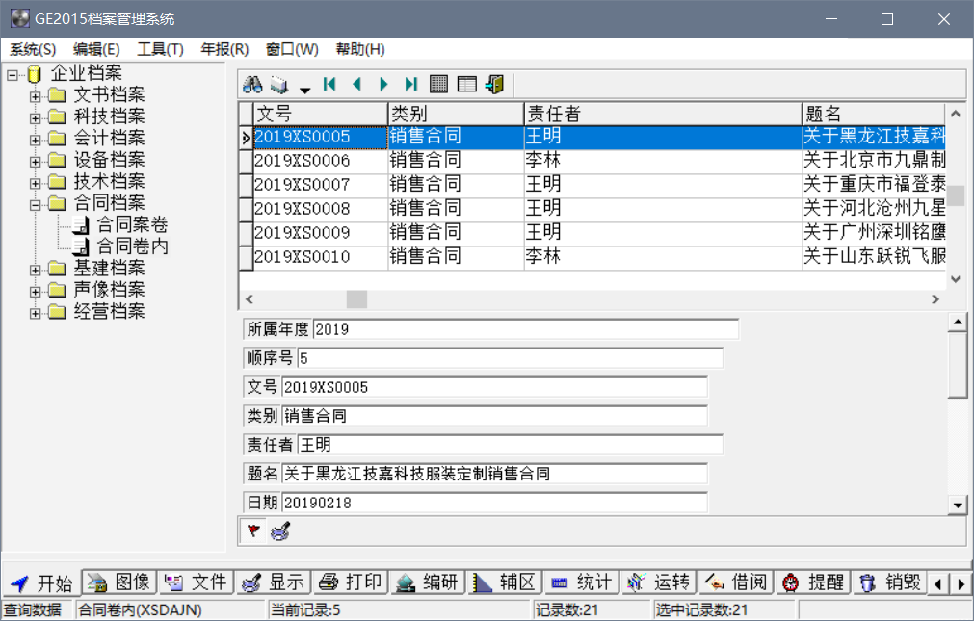Click 借阅 button
The width and height of the screenshot is (974, 621).
[x=735, y=582]
